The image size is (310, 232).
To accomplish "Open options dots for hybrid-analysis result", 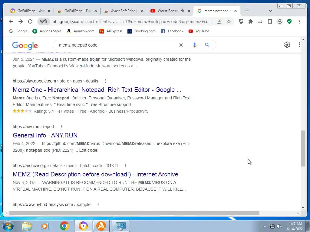I will [x=98, y=205].
